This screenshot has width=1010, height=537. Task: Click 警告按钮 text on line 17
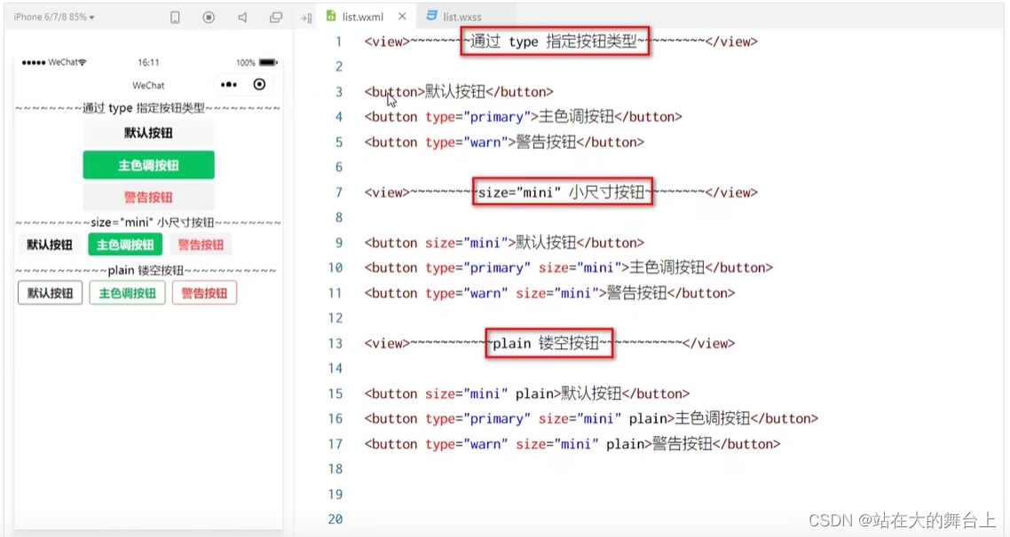click(683, 444)
